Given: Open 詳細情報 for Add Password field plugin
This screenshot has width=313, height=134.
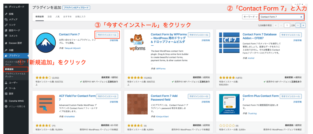Looking at the screenshot, I should [206, 102].
